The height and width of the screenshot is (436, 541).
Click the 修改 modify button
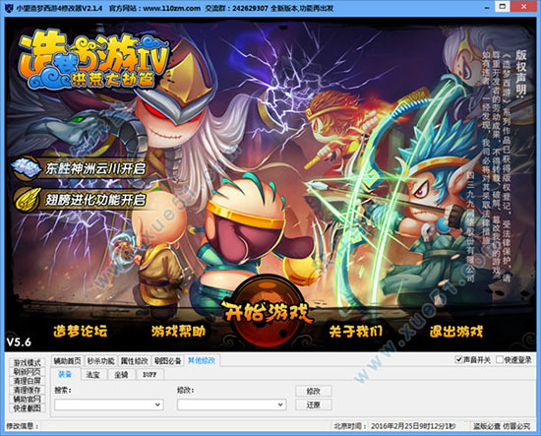[314, 391]
